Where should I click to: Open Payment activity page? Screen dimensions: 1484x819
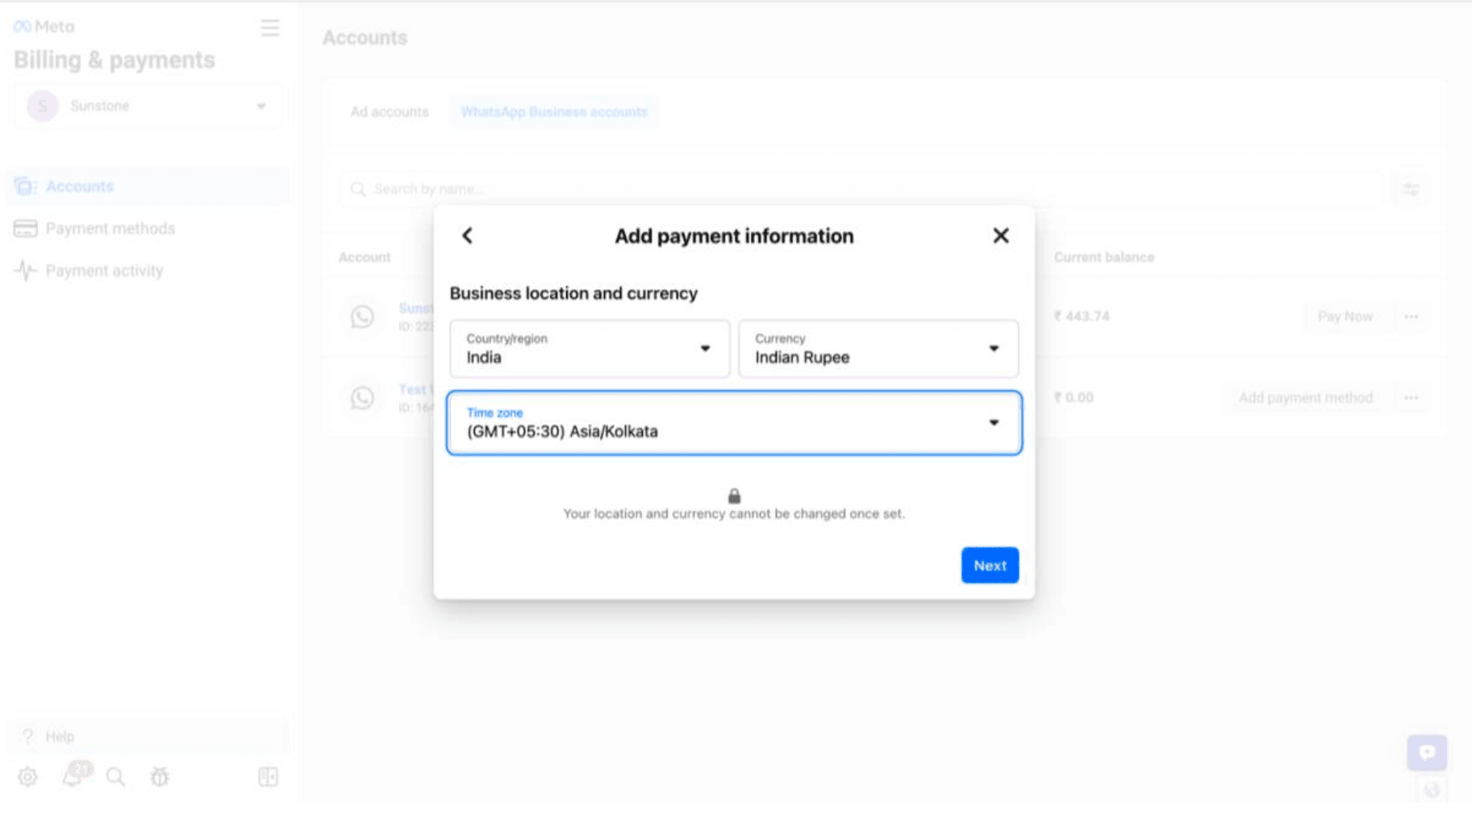pyautogui.click(x=104, y=271)
